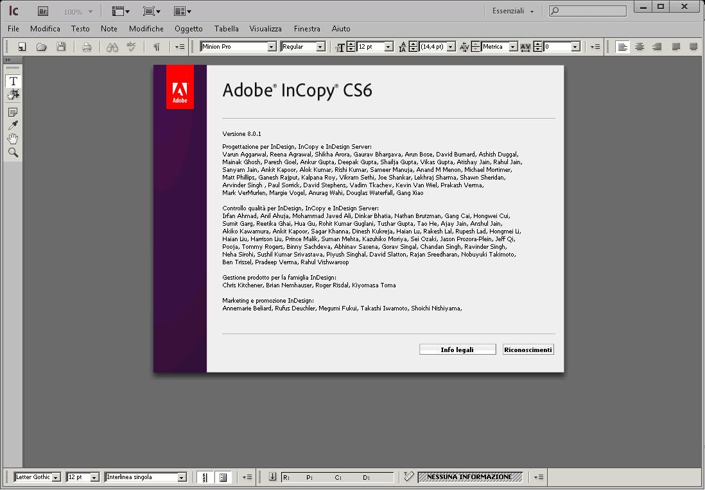
Task: Open the Letter Gothic galley font dropdown
Action: click(56, 477)
